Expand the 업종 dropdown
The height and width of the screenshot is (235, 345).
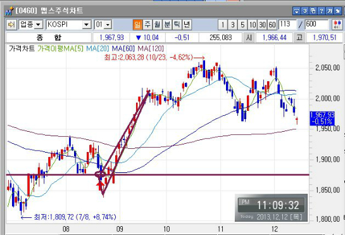(38, 25)
